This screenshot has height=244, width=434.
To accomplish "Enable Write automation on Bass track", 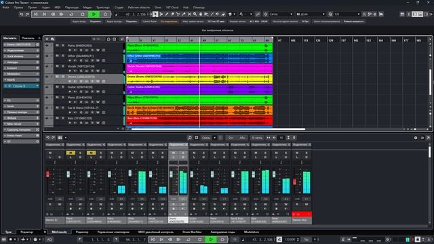I will (x=98, y=123).
